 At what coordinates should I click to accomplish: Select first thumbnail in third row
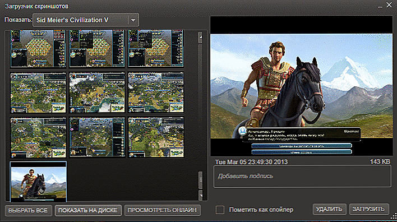click(38, 137)
